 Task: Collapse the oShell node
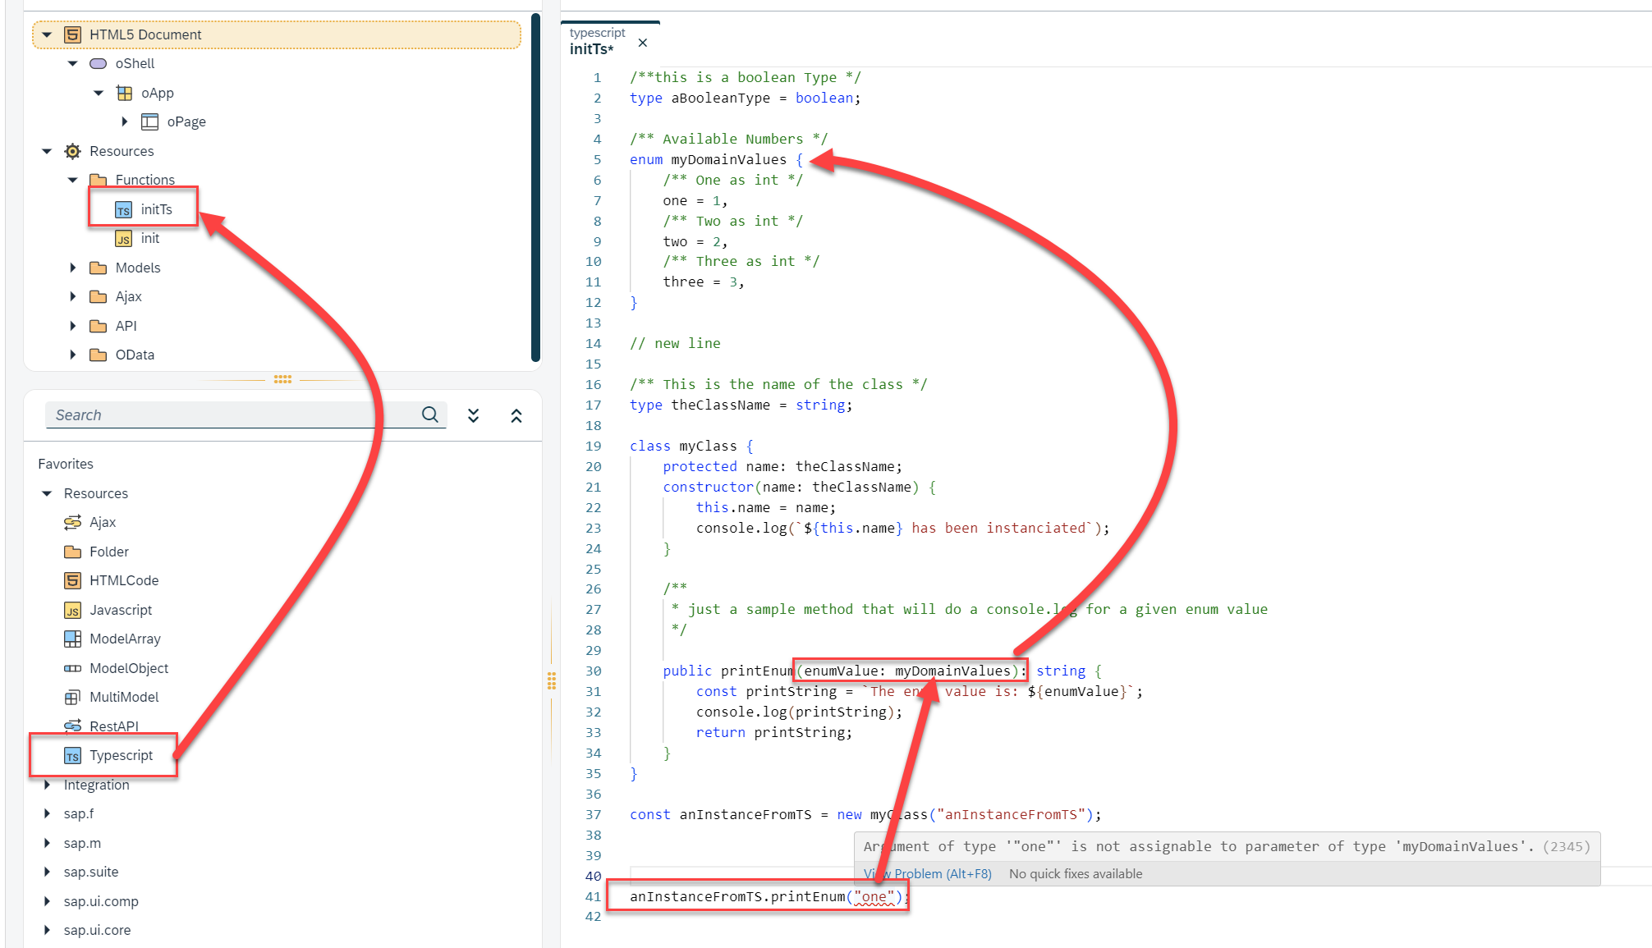point(72,63)
